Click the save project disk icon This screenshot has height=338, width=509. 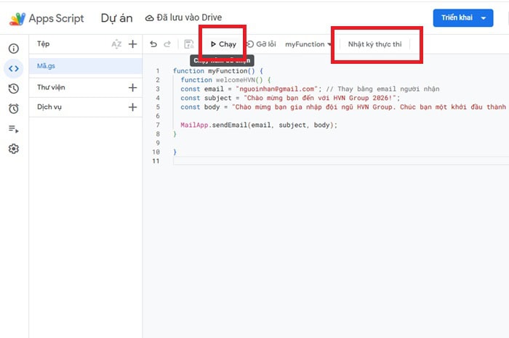[x=189, y=44]
